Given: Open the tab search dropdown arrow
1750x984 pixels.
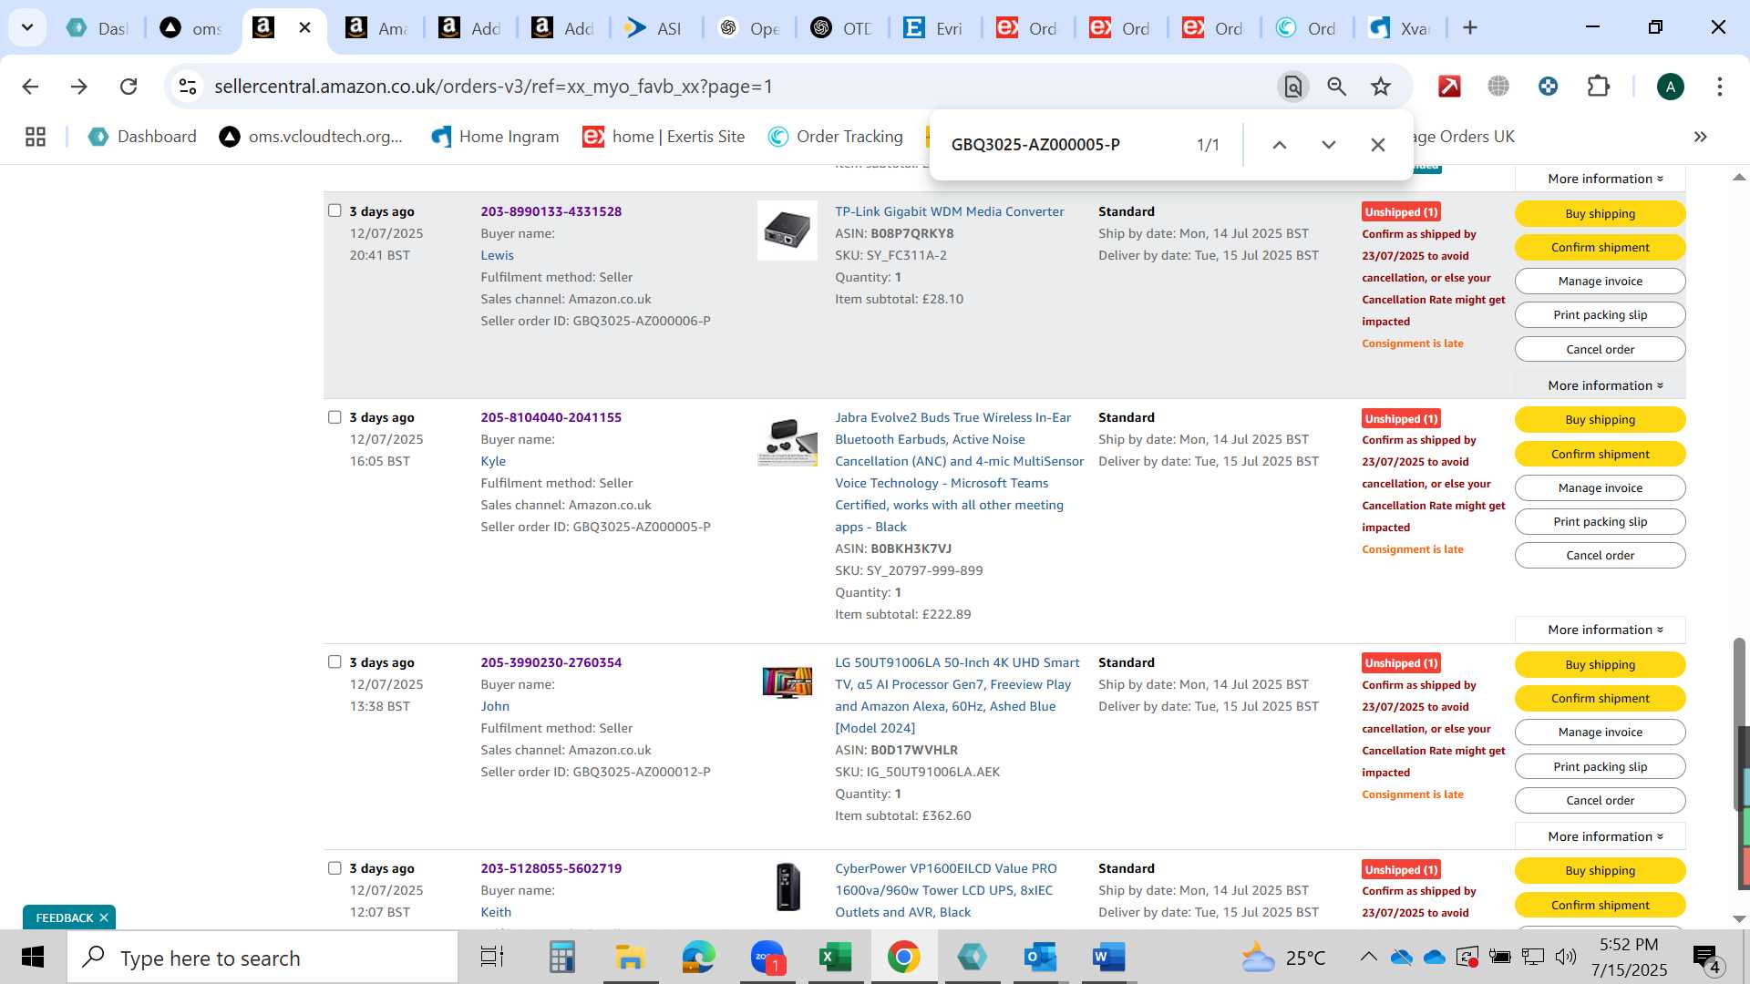Looking at the screenshot, I should (x=27, y=27).
